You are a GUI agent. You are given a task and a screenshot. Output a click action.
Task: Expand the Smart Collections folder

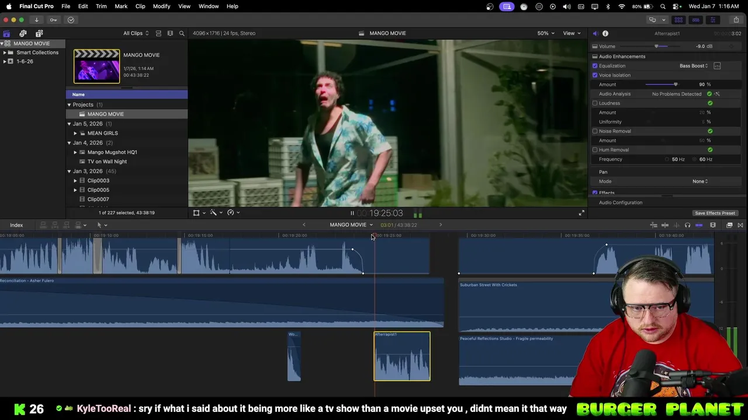pos(5,52)
